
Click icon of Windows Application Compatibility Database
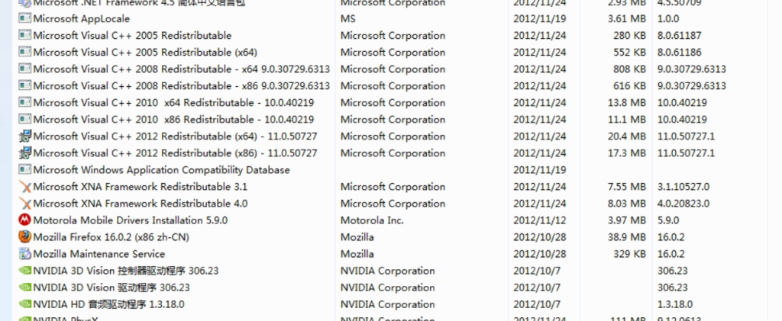point(24,170)
